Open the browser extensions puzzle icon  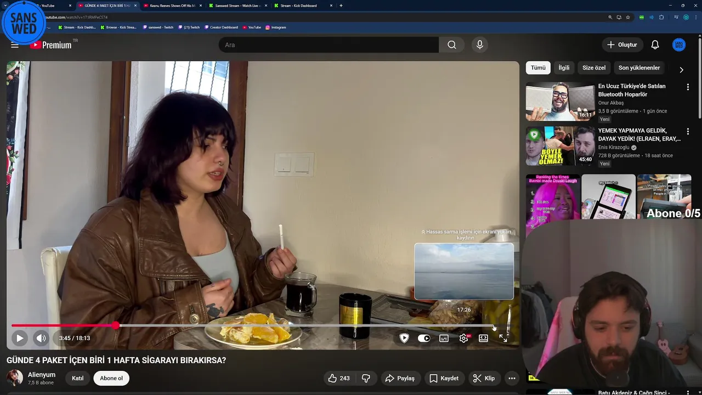(x=661, y=17)
